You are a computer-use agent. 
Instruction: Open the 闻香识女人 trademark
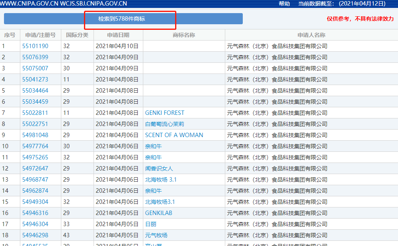click(x=159, y=169)
